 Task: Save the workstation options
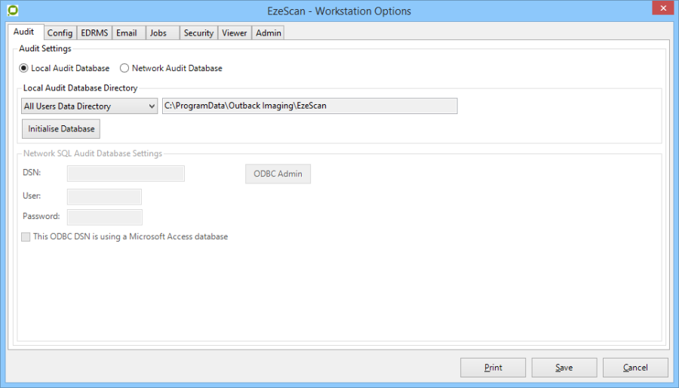click(564, 368)
